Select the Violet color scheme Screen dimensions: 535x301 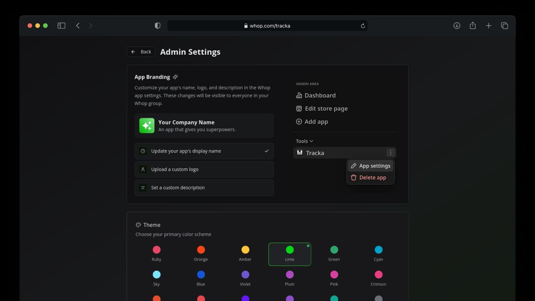(245, 279)
